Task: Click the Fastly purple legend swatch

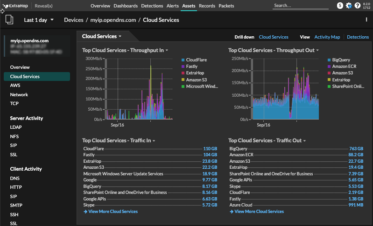Action: (183, 66)
